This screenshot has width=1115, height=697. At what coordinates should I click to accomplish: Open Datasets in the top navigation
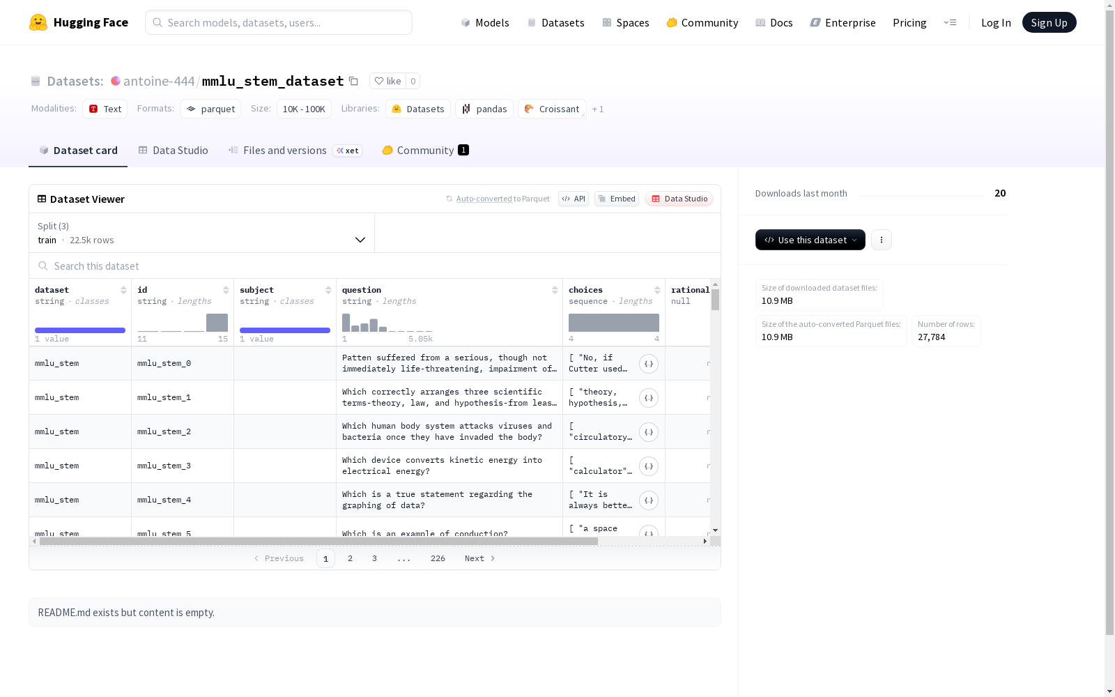click(x=555, y=22)
